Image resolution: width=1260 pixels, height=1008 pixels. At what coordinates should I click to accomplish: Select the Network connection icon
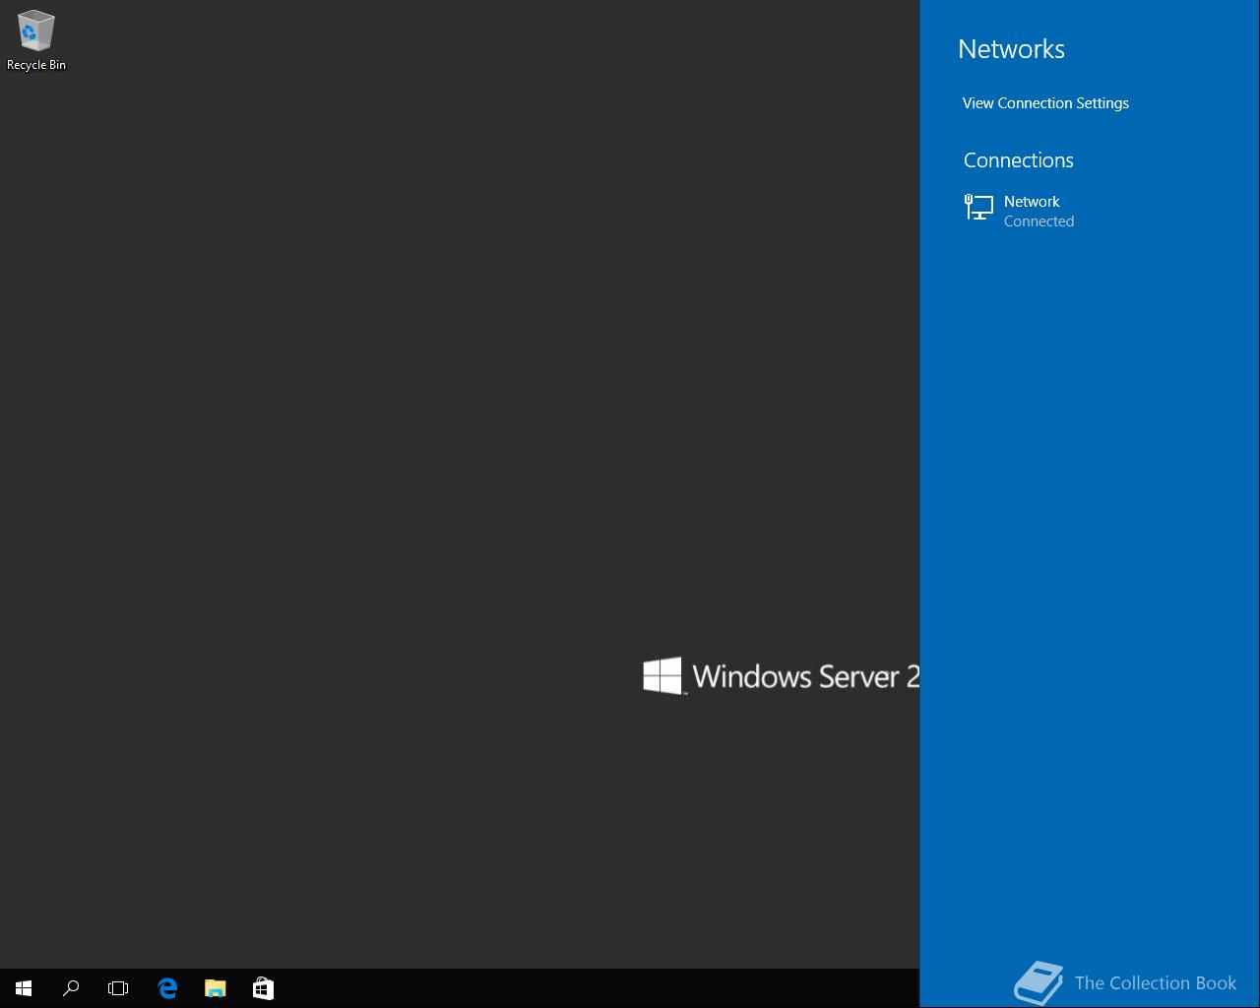(978, 207)
